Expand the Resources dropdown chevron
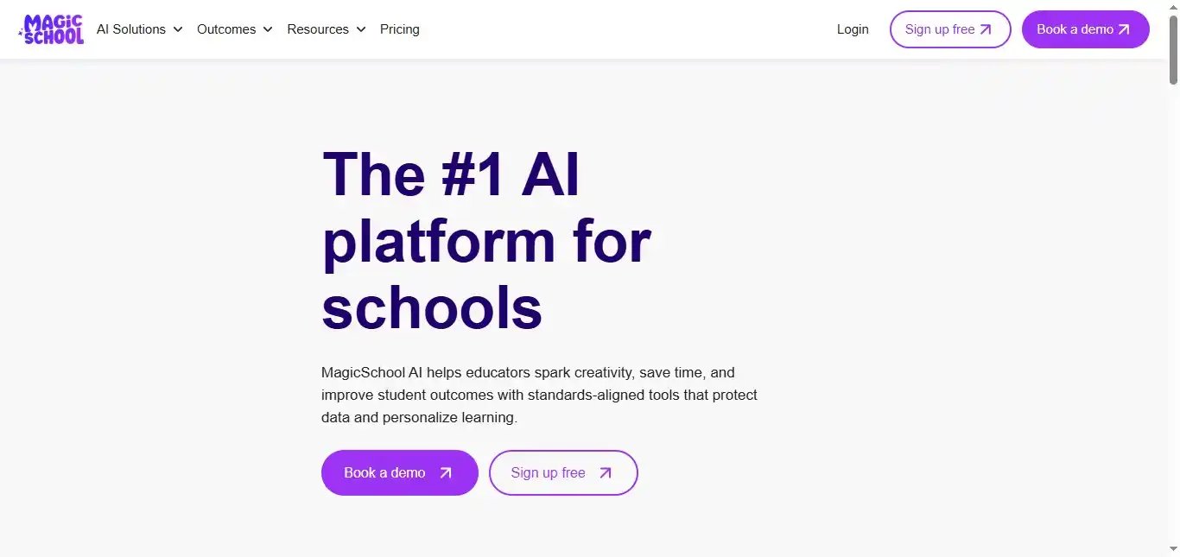Viewport: 1180px width, 557px height. pyautogui.click(x=361, y=29)
